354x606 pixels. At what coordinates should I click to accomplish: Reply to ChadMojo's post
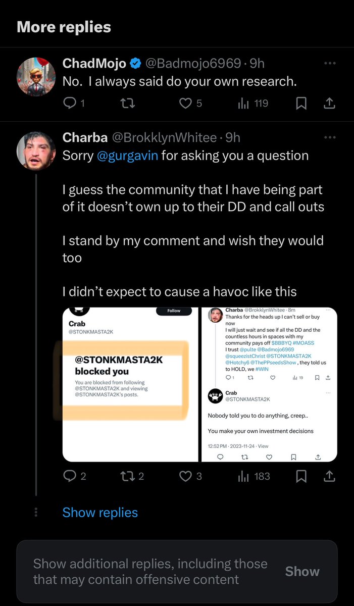(x=69, y=104)
